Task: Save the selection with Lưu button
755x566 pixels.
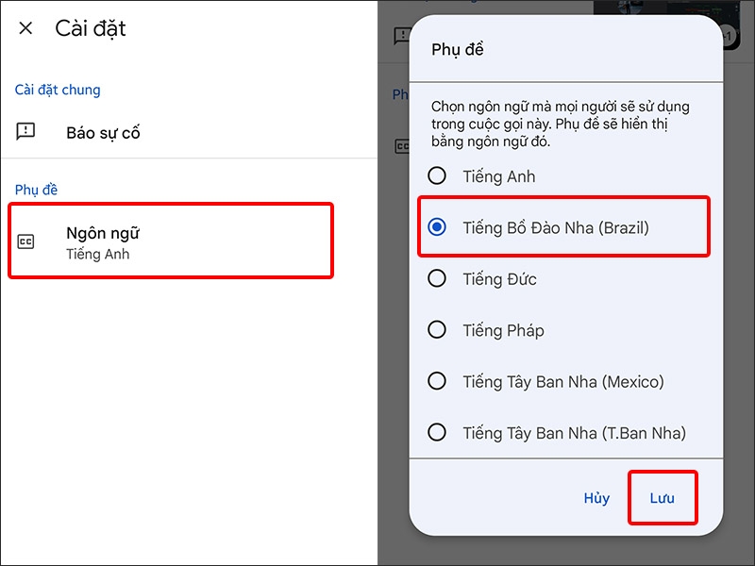Action: pos(662,498)
